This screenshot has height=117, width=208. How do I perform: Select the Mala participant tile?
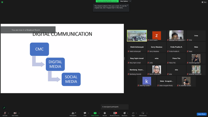[196, 47]
